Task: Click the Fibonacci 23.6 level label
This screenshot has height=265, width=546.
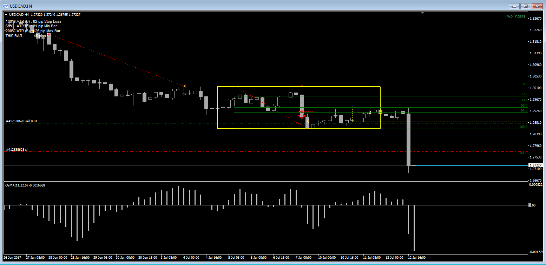Action: (x=524, y=94)
